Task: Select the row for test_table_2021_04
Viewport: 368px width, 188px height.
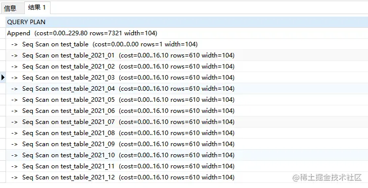Action: click(x=187, y=89)
